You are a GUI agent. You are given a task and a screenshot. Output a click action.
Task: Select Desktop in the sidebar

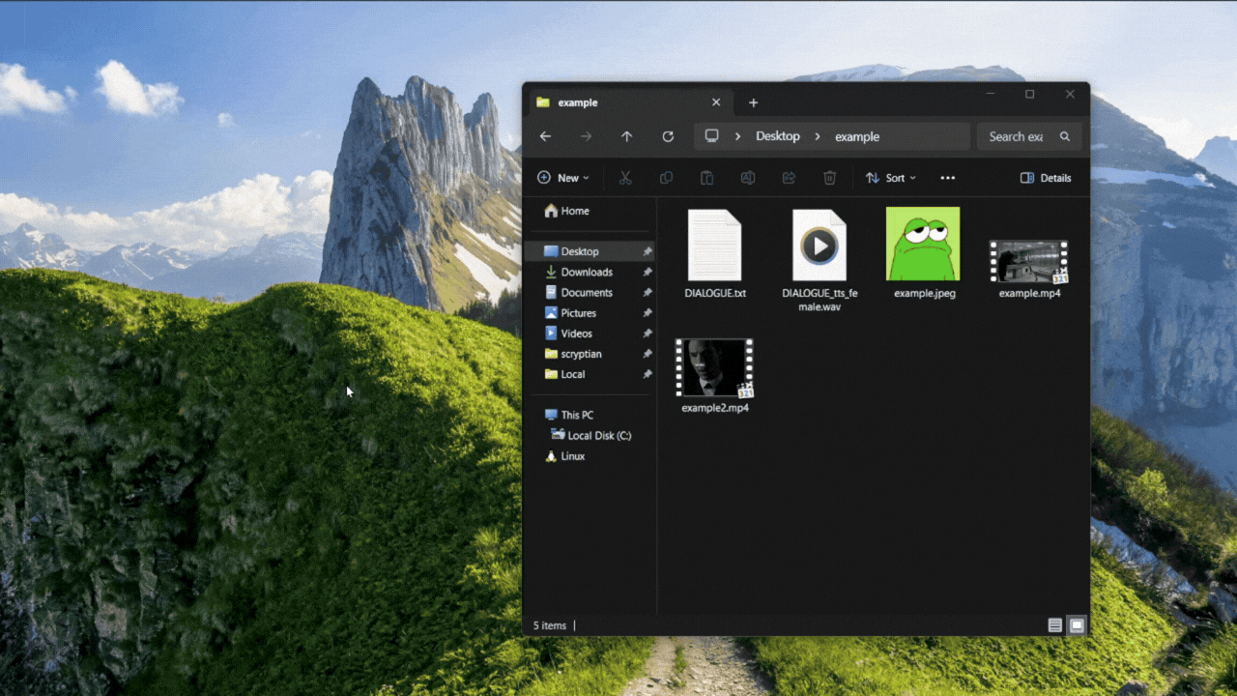(x=595, y=251)
